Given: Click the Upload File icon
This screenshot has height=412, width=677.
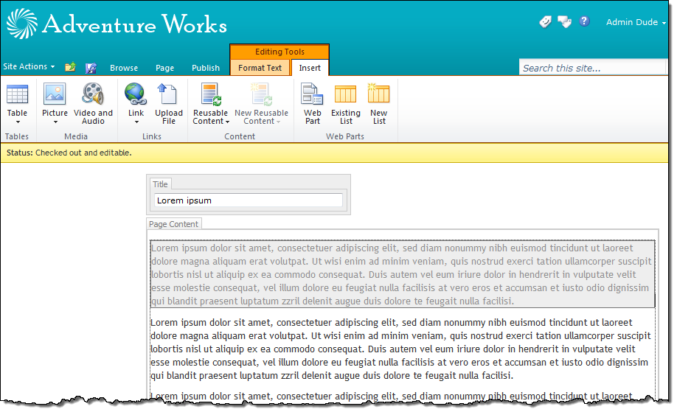Looking at the screenshot, I should tap(168, 103).
